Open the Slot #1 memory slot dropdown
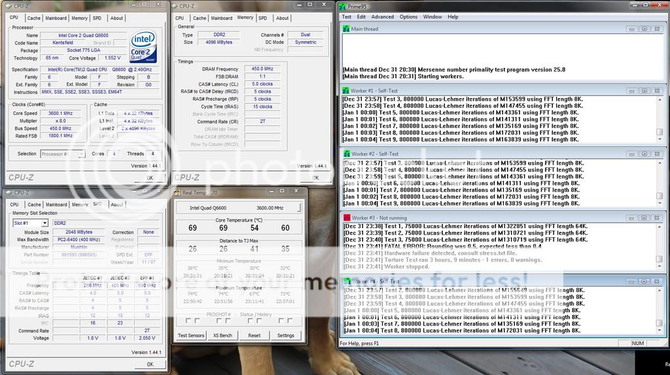Viewport: 670px width, 375px height. click(x=44, y=223)
